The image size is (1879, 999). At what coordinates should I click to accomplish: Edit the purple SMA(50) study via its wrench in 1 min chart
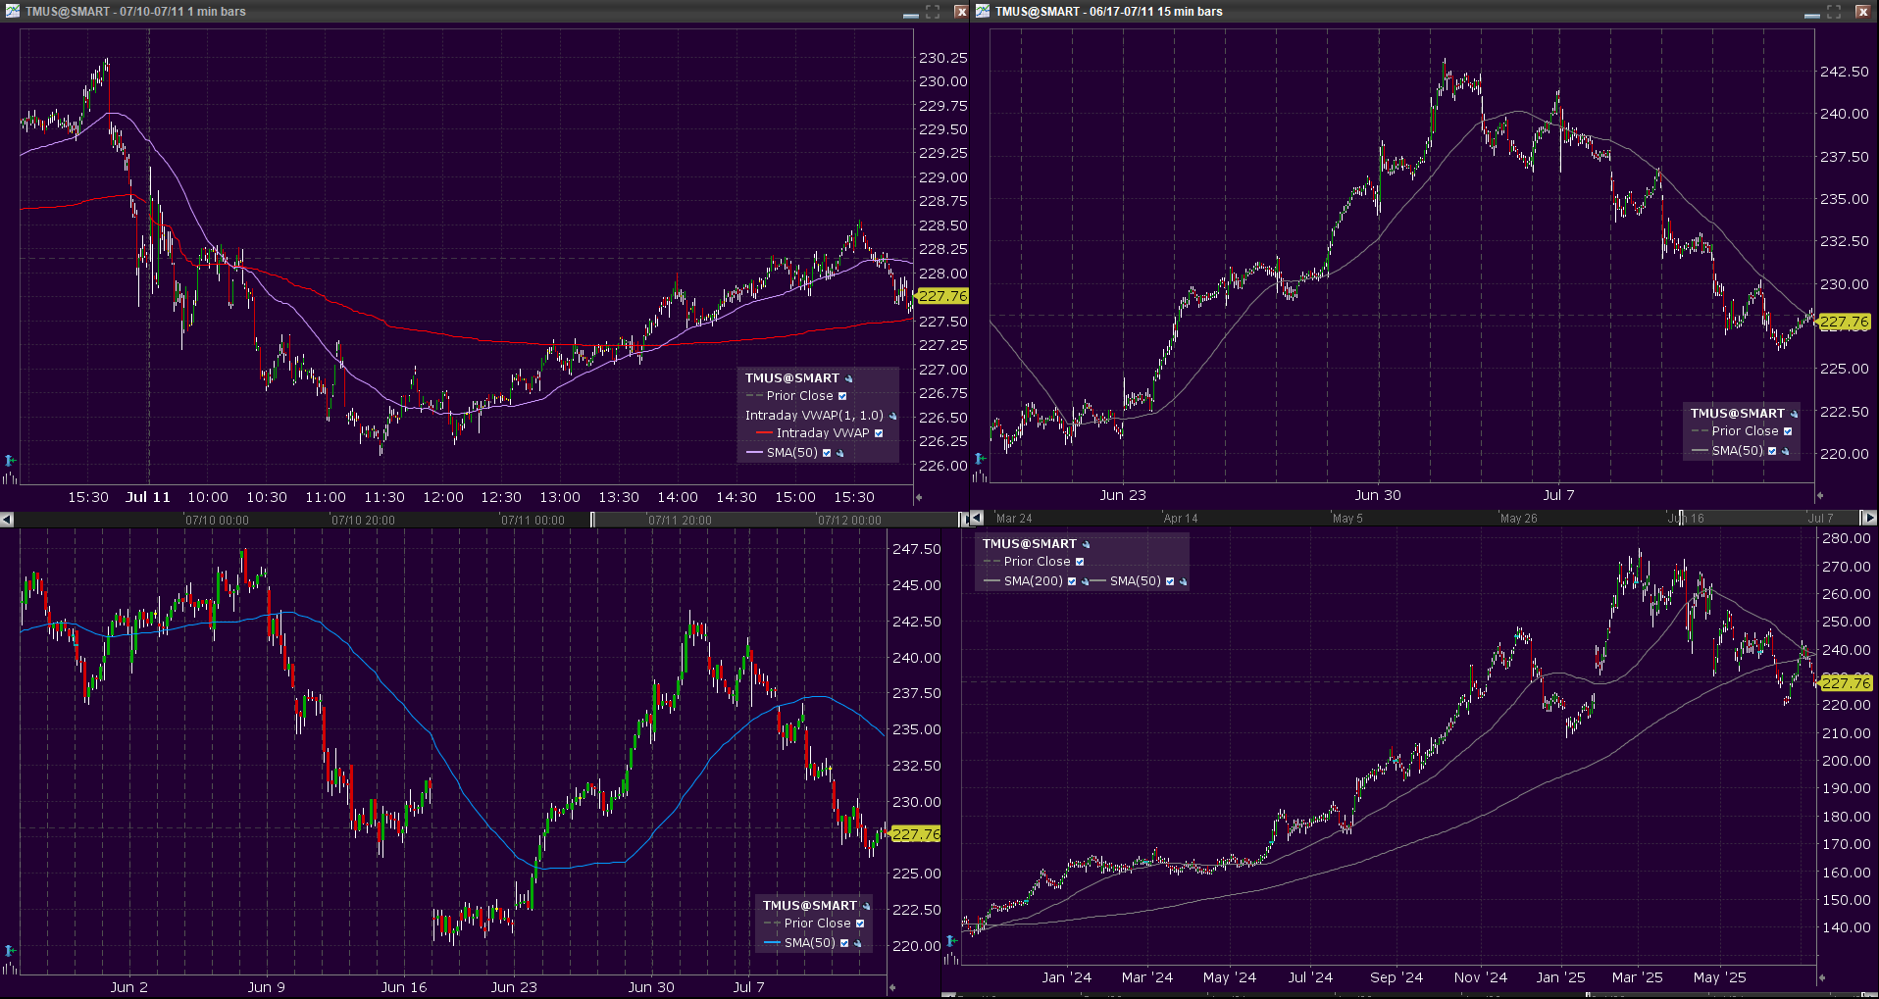(840, 454)
